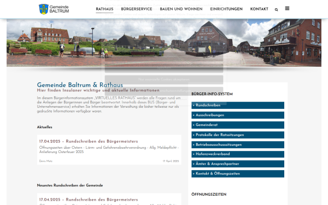Open the hamburger menu icon
This screenshot has width=328, height=205.
[287, 8]
